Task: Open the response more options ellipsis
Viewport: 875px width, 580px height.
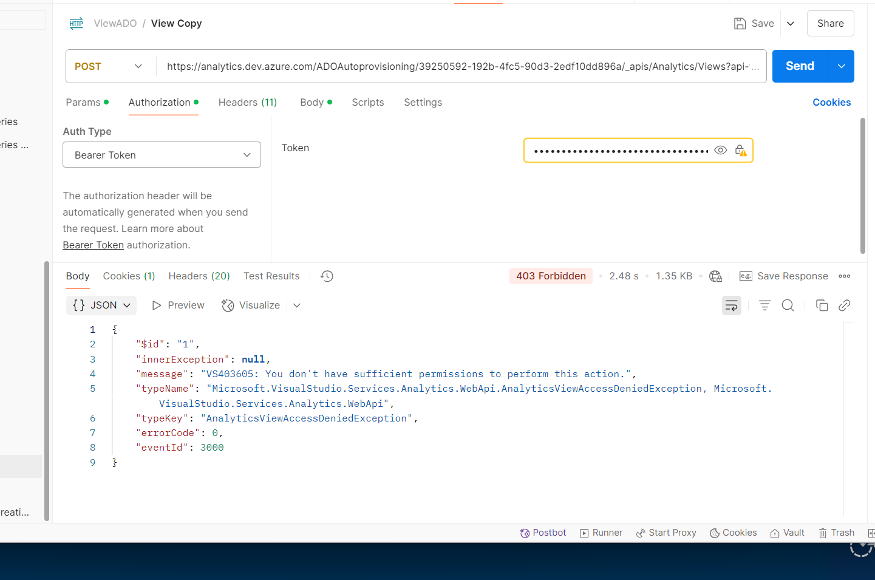Action: [845, 276]
